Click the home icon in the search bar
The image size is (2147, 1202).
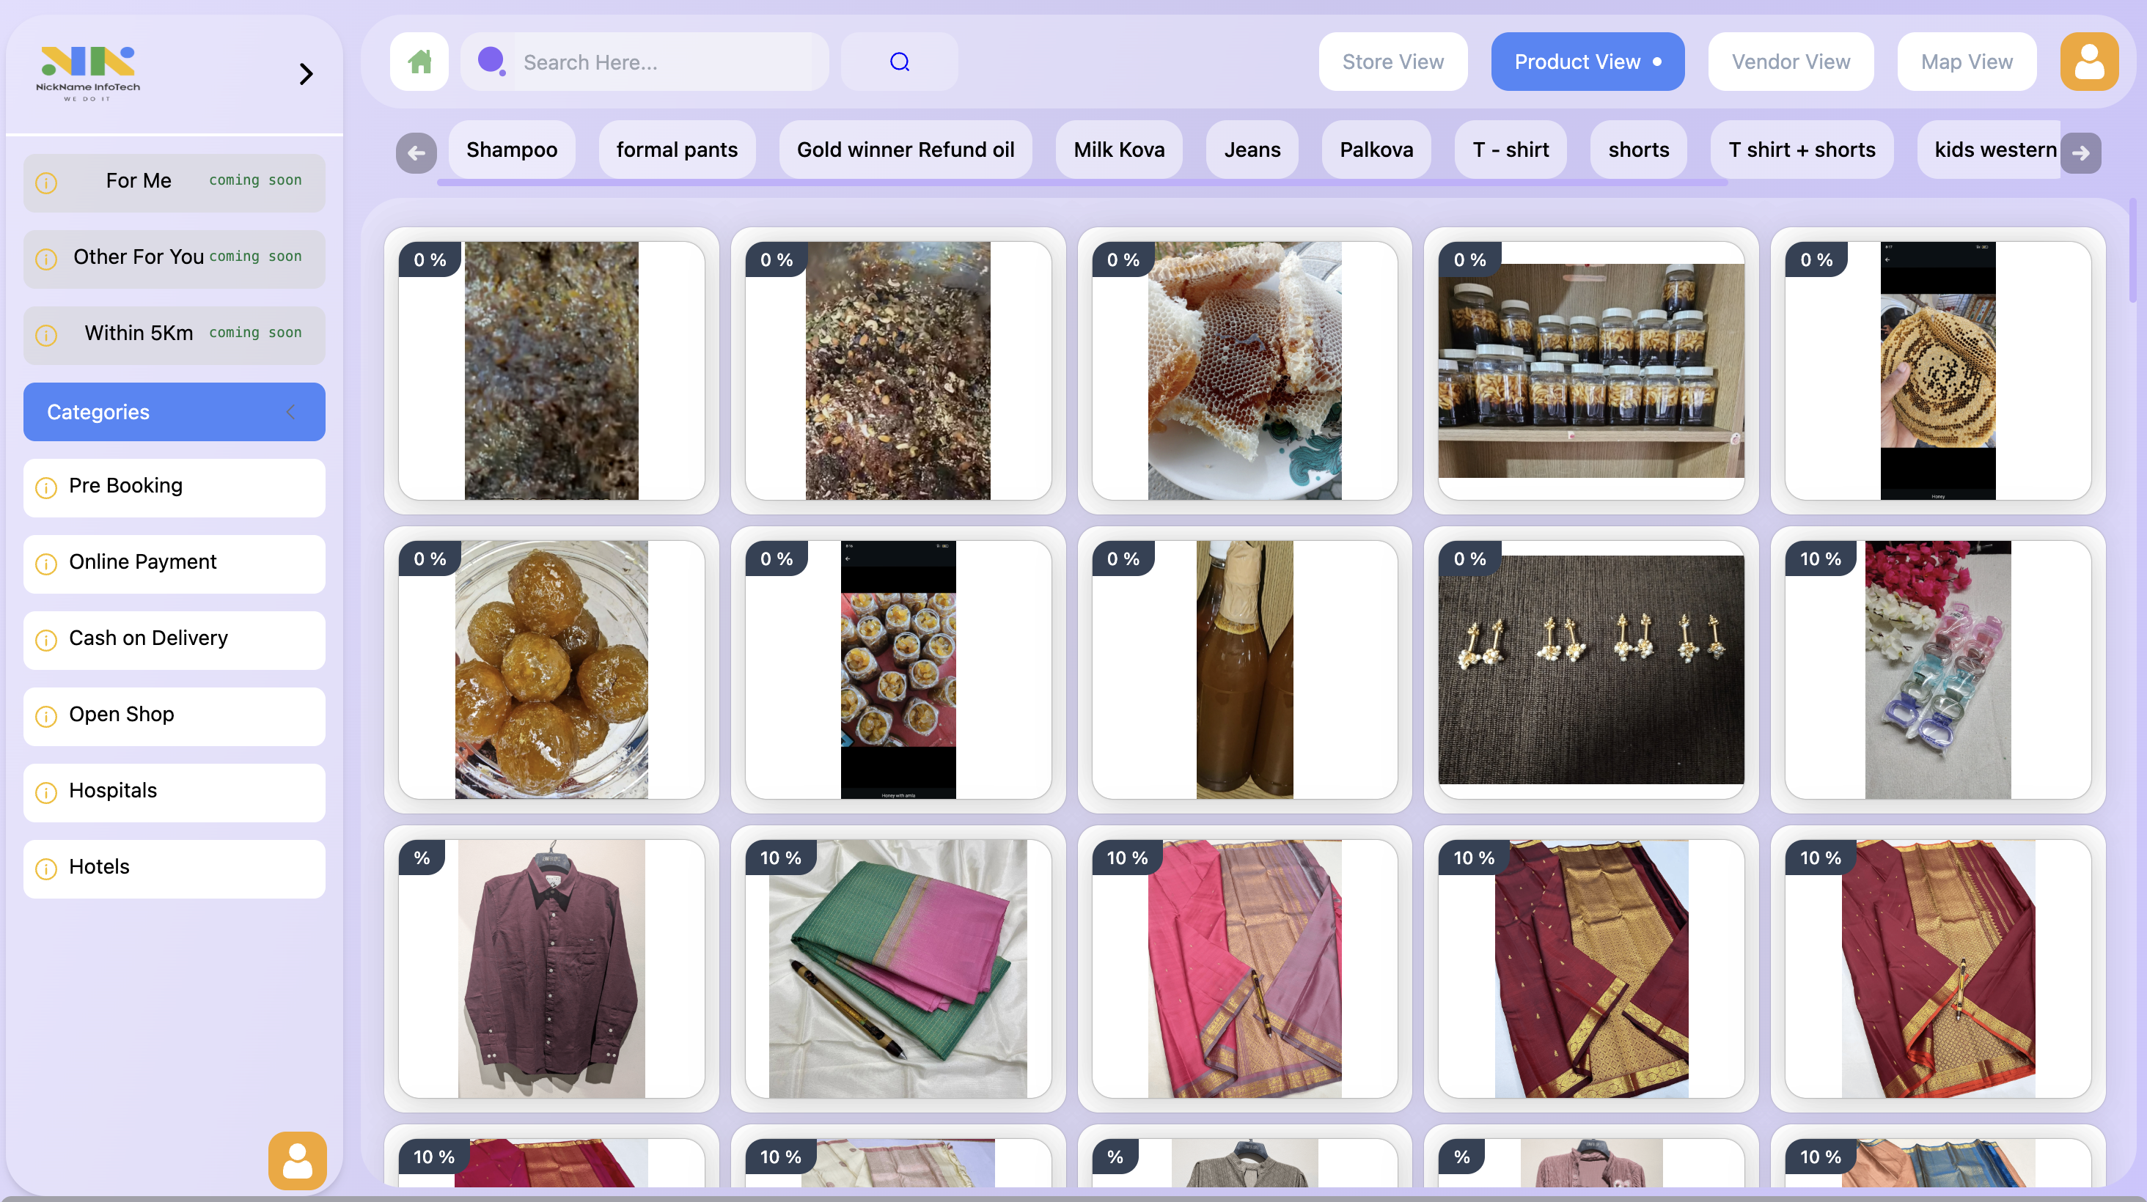point(419,61)
